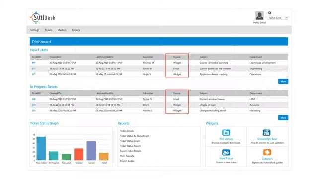Open the Mailbox menu
Viewport: 318px width, 179px height.
62,30
